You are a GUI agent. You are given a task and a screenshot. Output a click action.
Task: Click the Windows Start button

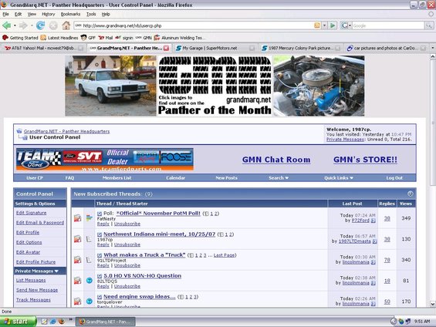tap(18, 322)
